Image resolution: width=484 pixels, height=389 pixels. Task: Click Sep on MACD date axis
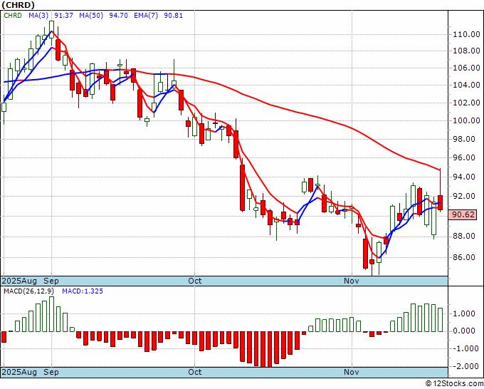51,372
